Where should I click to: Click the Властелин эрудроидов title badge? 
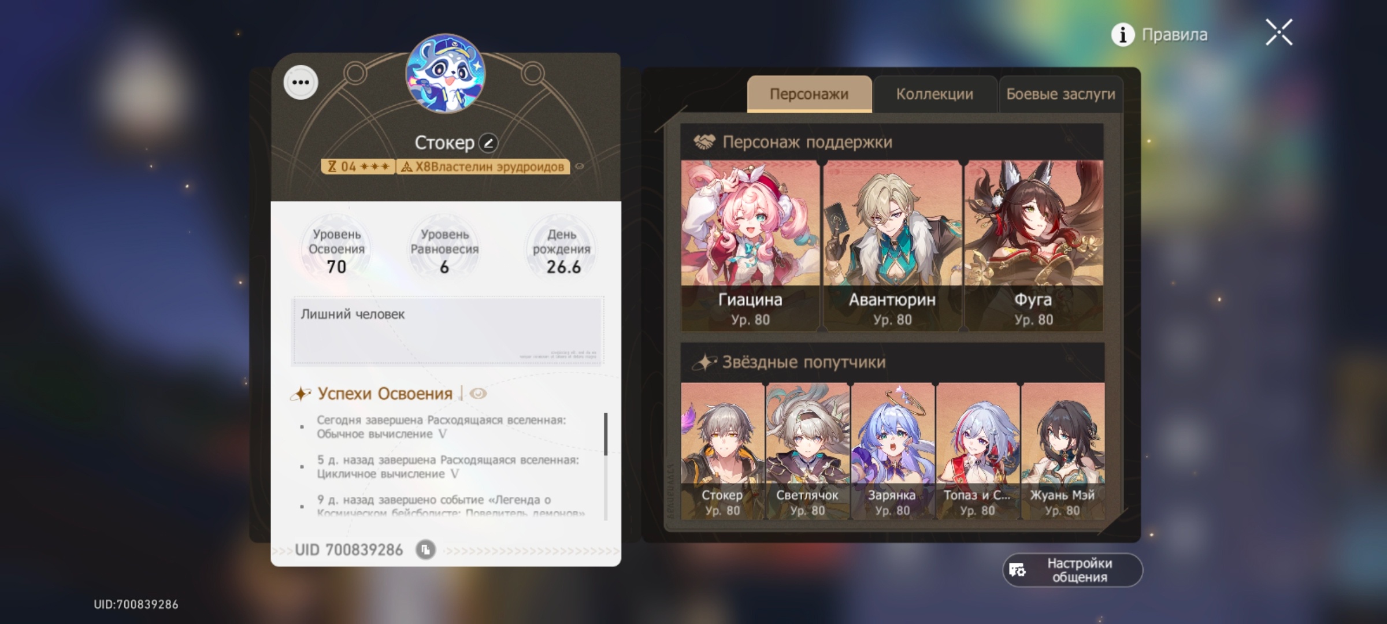pyautogui.click(x=483, y=167)
